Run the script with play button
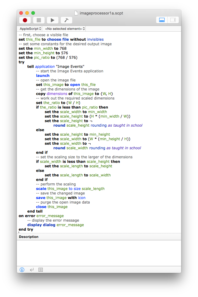Screen dimensions: 198x297 53,20
